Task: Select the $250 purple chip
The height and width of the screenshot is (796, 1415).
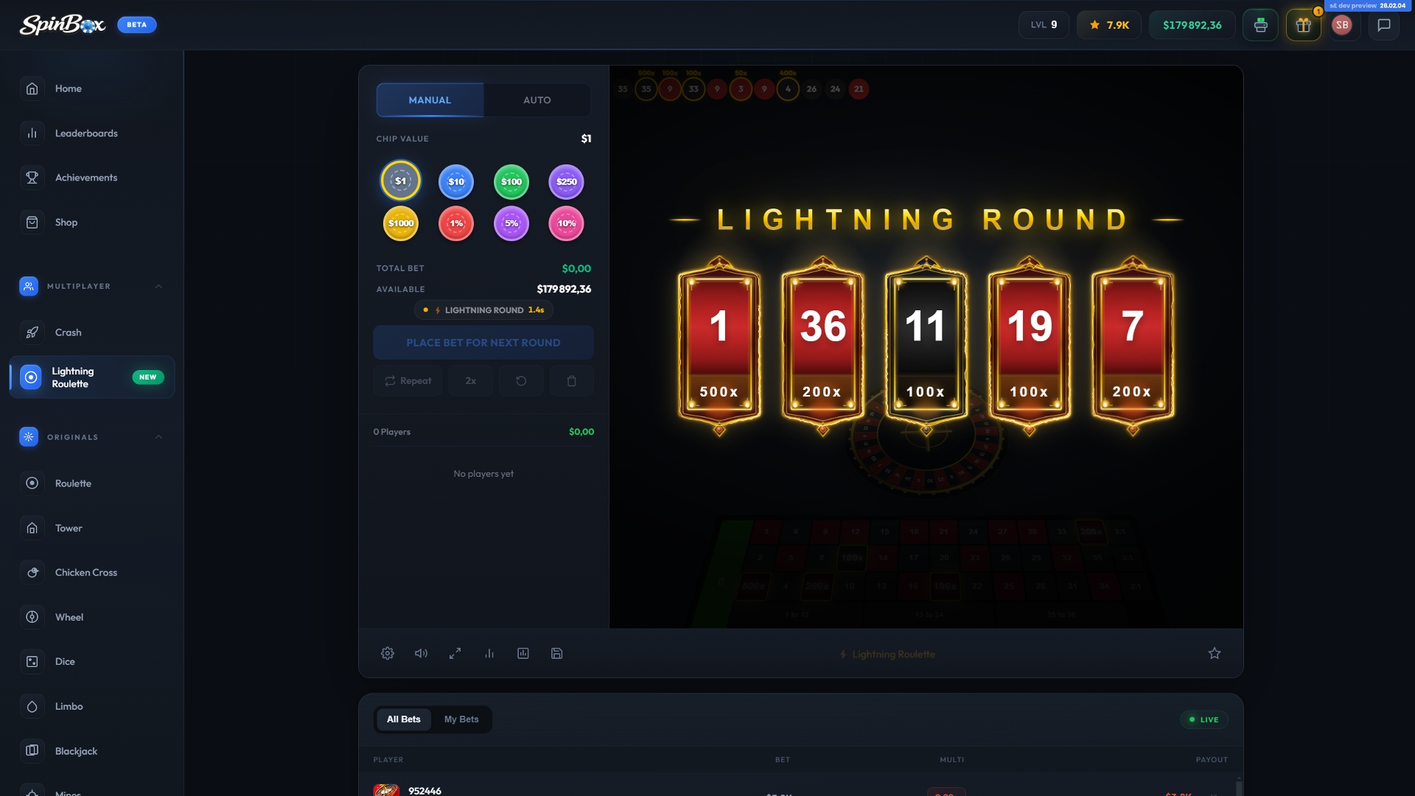Action: tap(567, 182)
